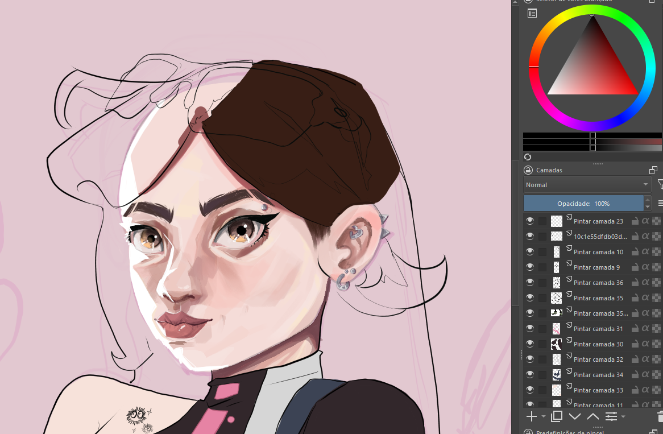Expand the add layer dropdown arrow
Viewport: 663px width, 434px height.
(544, 417)
